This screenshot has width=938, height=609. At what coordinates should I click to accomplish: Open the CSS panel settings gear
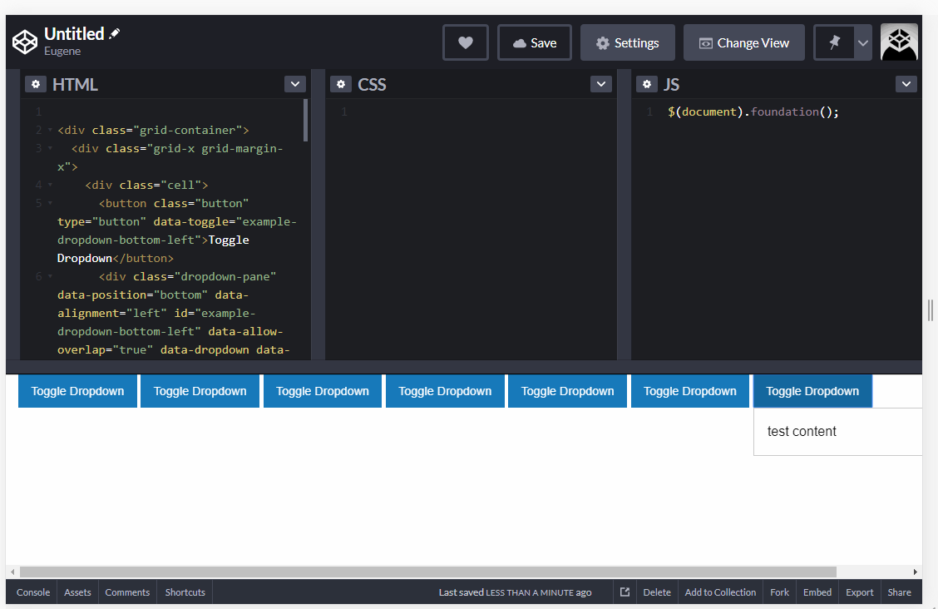pos(341,84)
